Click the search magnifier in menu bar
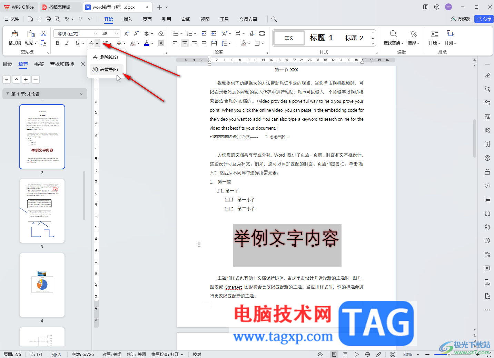The image size is (494, 358). tap(274, 19)
